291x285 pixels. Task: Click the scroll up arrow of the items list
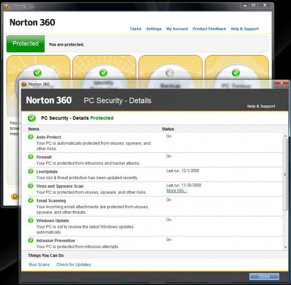pyautogui.click(x=286, y=136)
